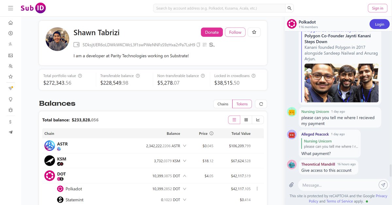
Task: Open the Wi-Fi signal sidebar icon
Action: click(x=10, y=88)
